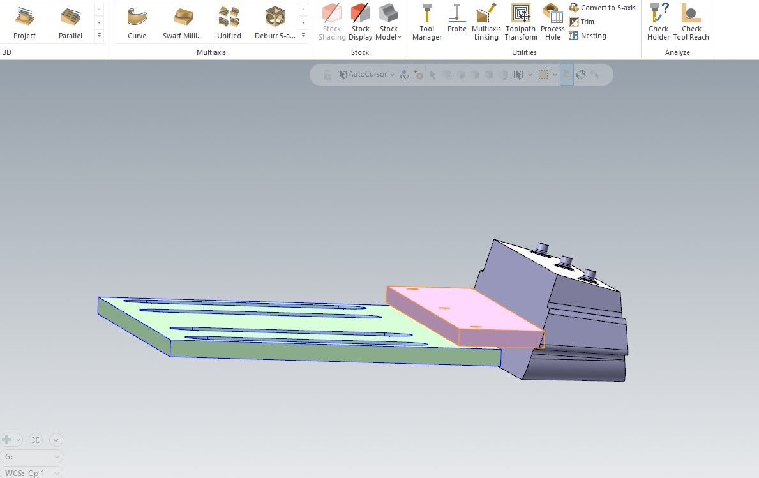Toggle the 3D construction mode button
Viewport: 759px width, 478px height.
coord(36,440)
